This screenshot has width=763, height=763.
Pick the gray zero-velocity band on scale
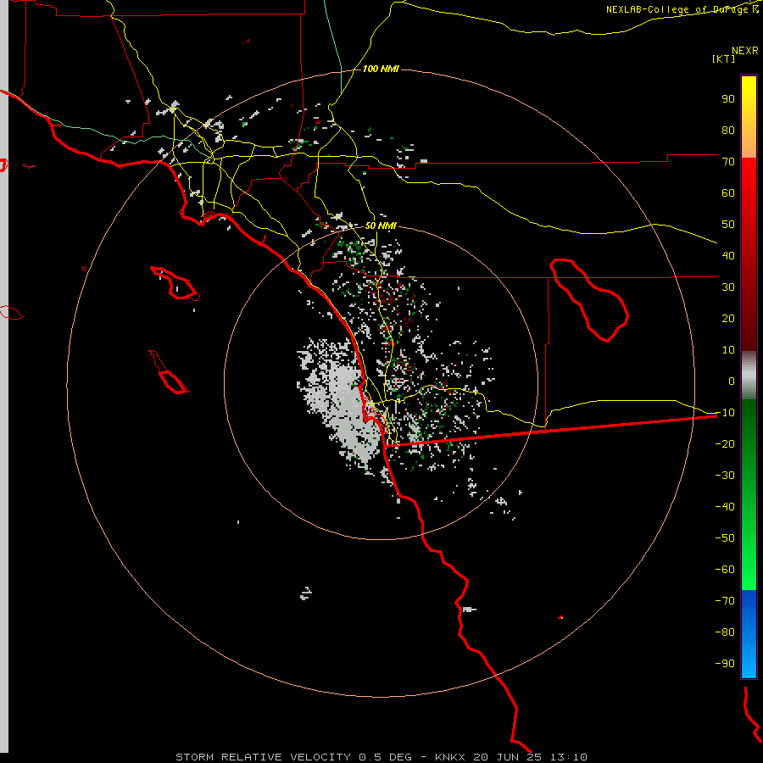(749, 376)
